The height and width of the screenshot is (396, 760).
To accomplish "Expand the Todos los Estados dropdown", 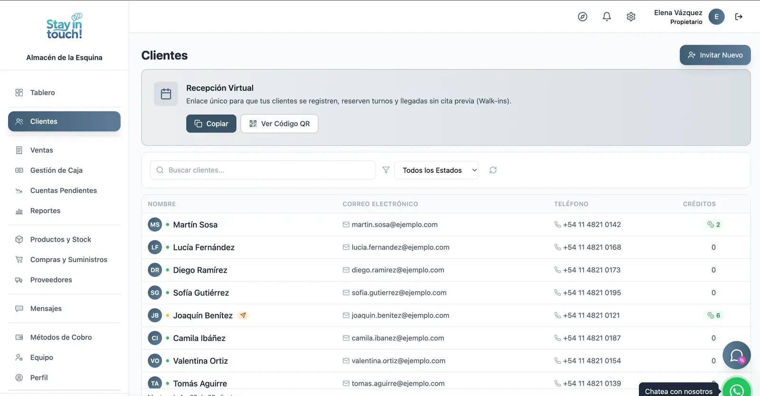I will point(437,170).
